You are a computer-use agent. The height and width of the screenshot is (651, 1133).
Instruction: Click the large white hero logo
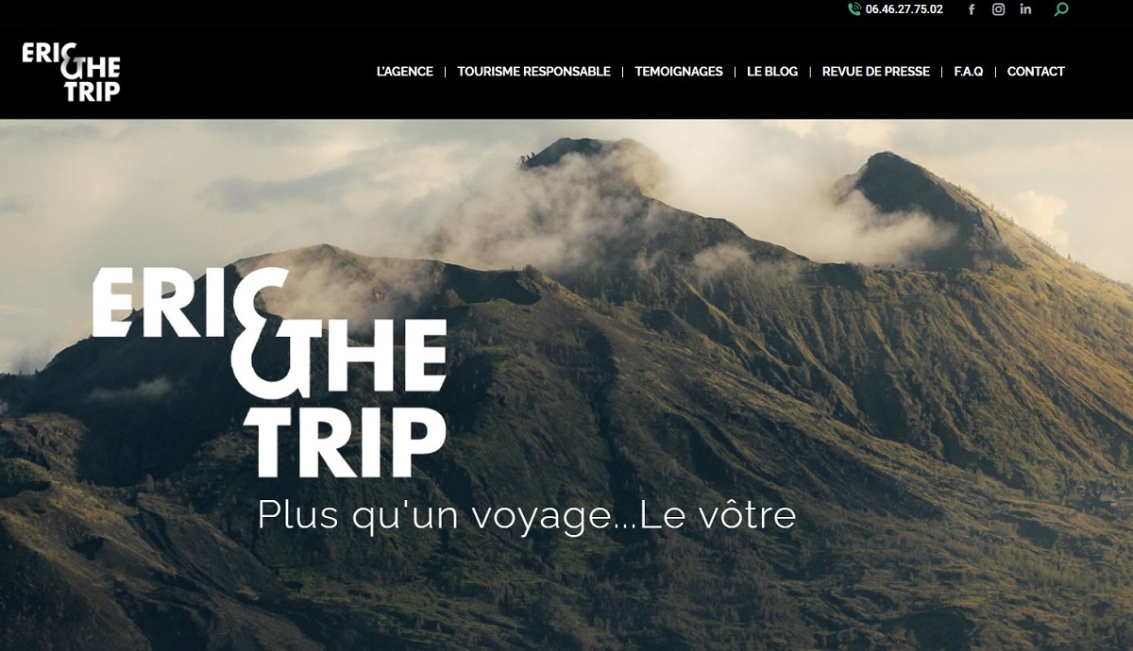269,373
